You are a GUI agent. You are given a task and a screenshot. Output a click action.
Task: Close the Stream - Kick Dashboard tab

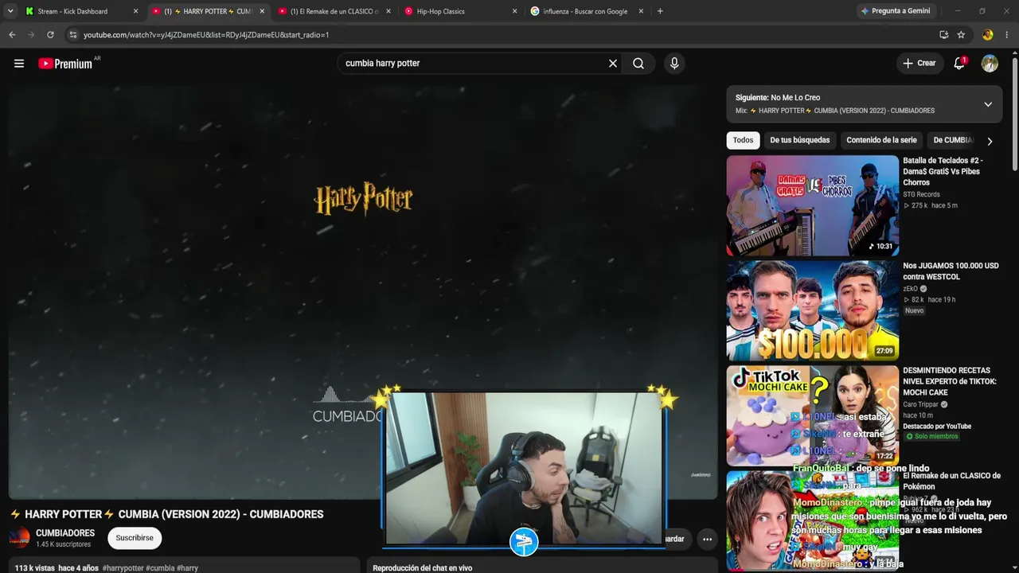tap(135, 11)
